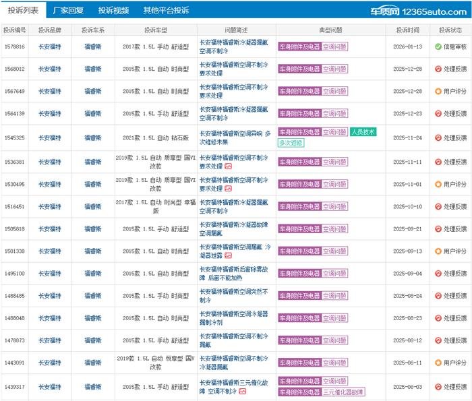Click green check status icon for complaint 1578816
Image resolution: width=472 pixels, height=401 pixels.
point(438,47)
